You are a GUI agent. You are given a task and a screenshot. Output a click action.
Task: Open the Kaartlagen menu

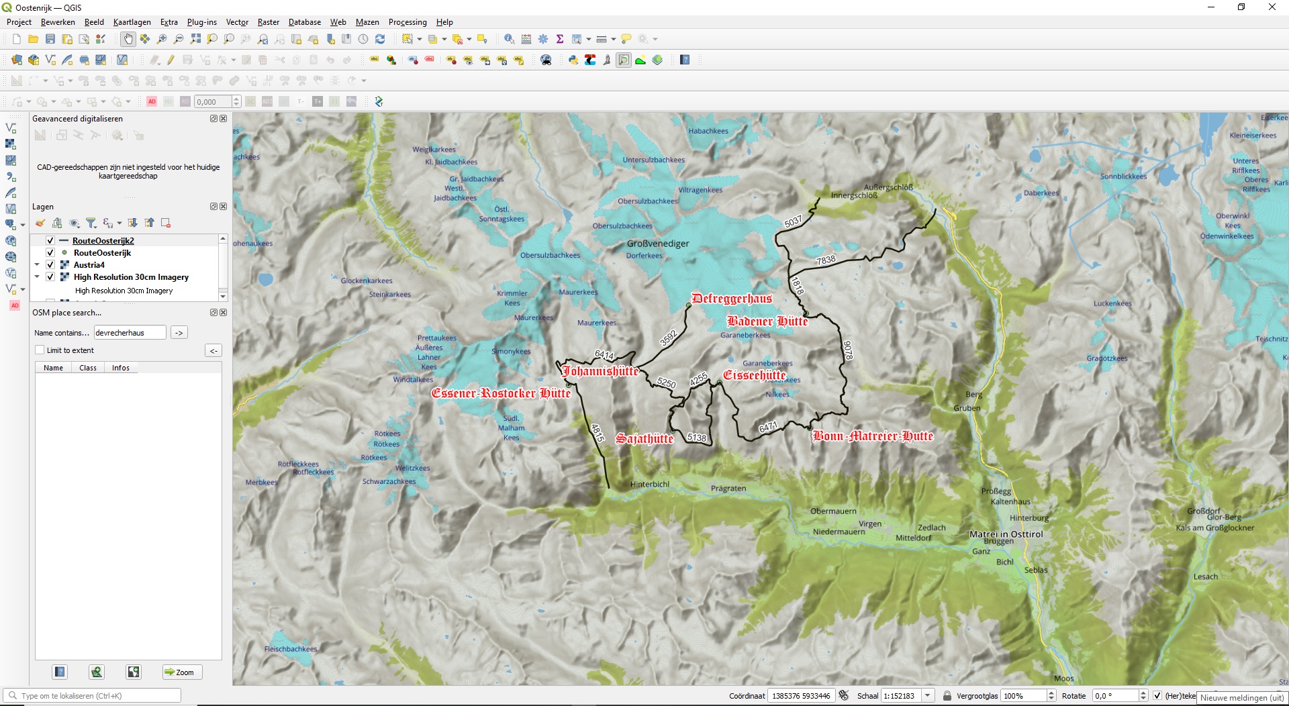tap(132, 22)
